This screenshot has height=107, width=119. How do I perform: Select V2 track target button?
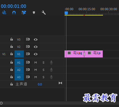(19, 47)
